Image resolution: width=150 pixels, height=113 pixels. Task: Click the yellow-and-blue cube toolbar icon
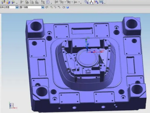[8, 2]
